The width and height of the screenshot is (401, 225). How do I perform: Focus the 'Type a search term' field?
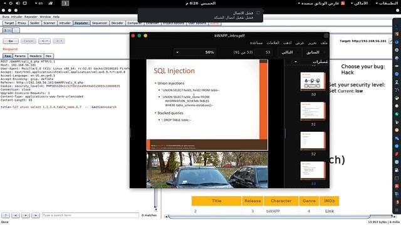pyautogui.click(x=90, y=215)
